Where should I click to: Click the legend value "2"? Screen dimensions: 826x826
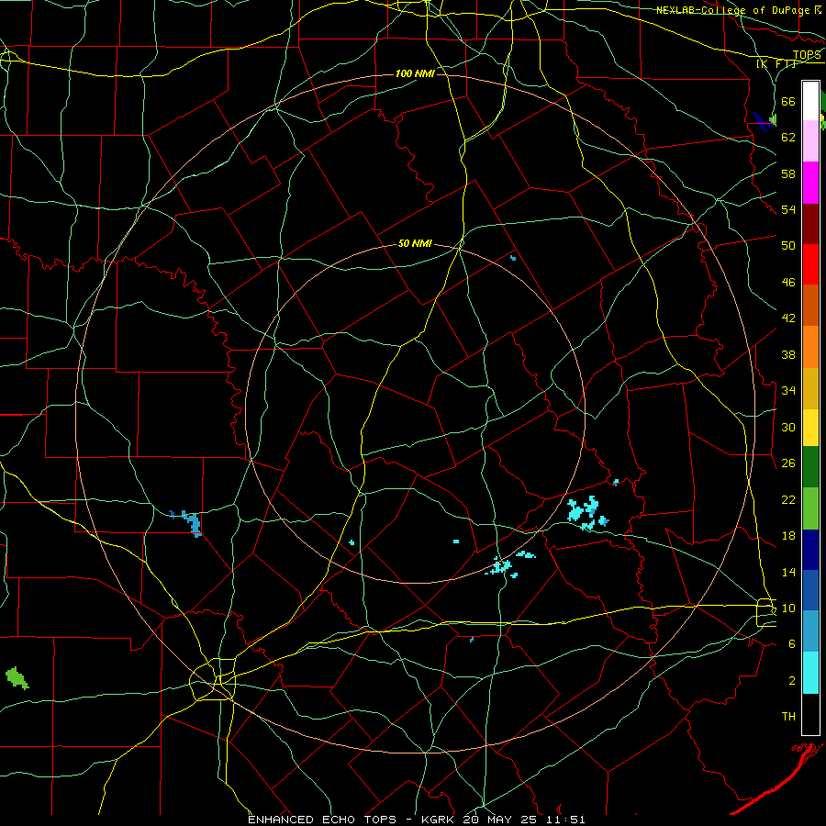[792, 681]
